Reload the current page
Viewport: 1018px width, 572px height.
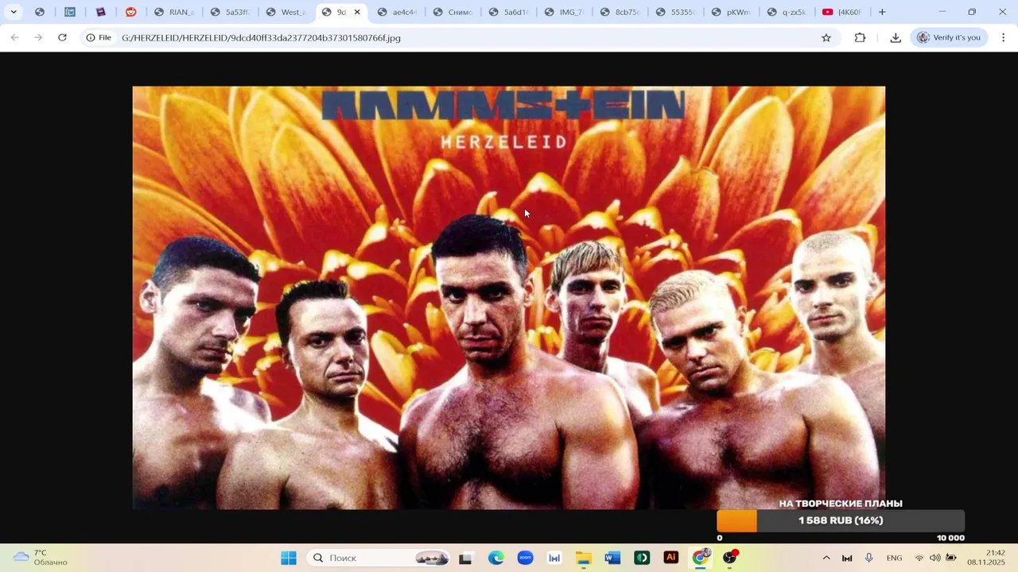tap(62, 37)
